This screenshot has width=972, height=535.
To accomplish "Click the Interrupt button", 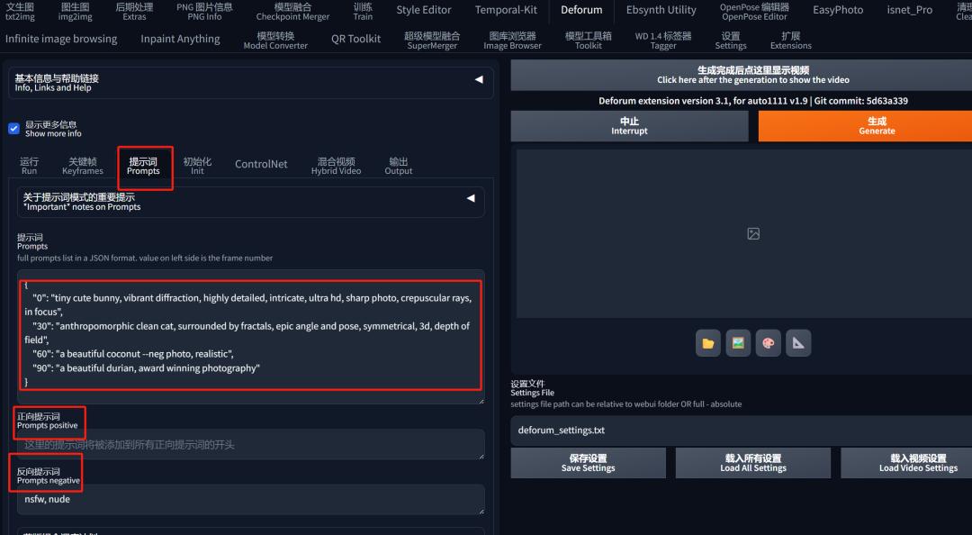I will (629, 126).
